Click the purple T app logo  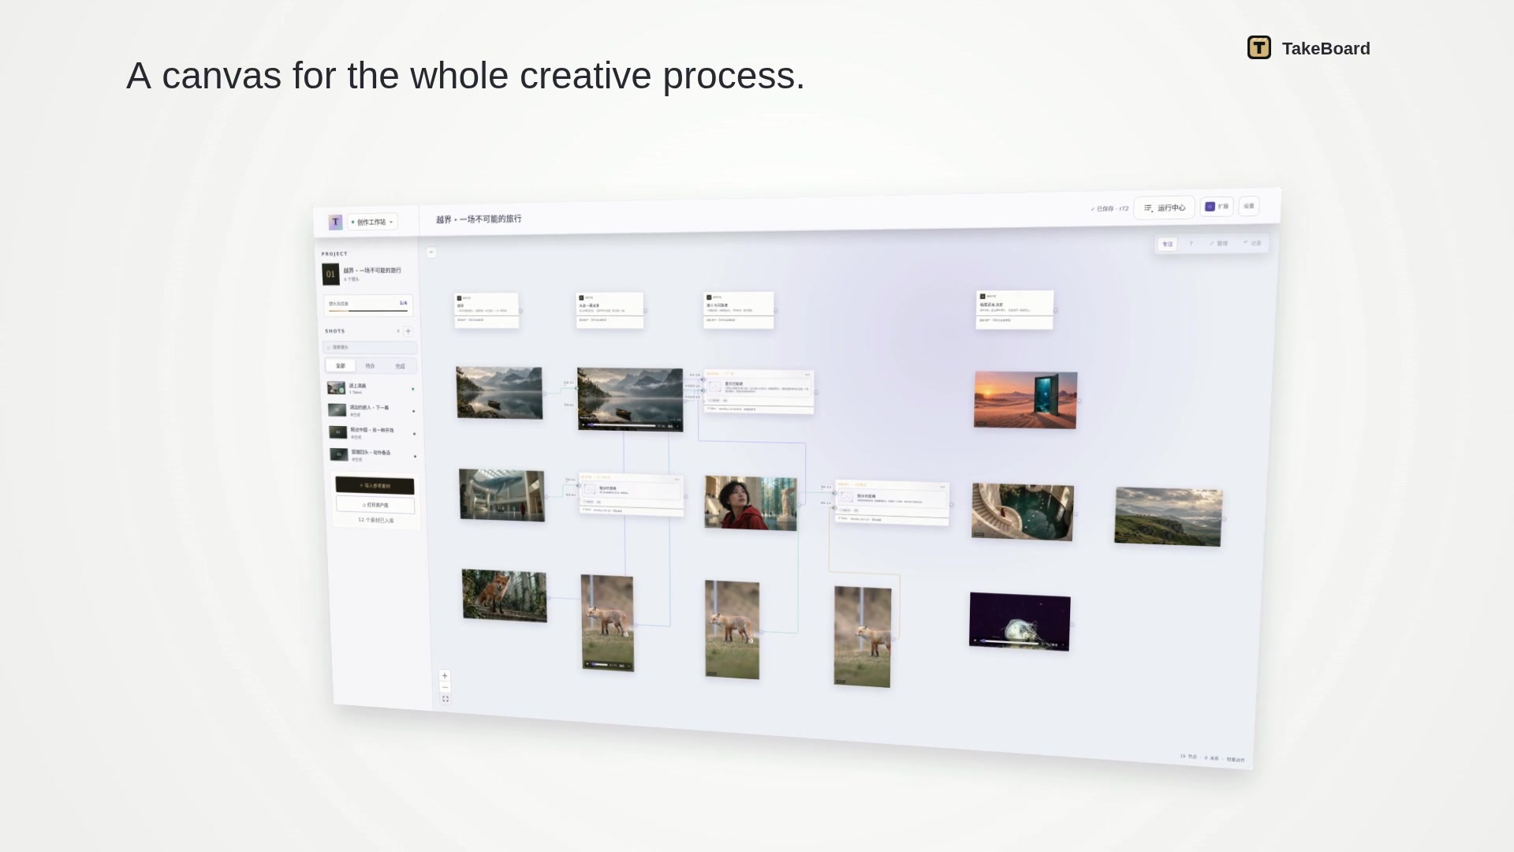point(335,222)
